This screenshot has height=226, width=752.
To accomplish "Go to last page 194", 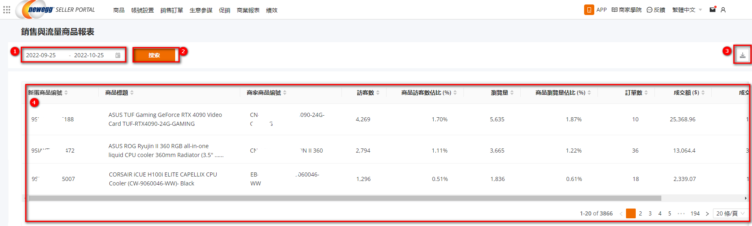I will pos(695,213).
